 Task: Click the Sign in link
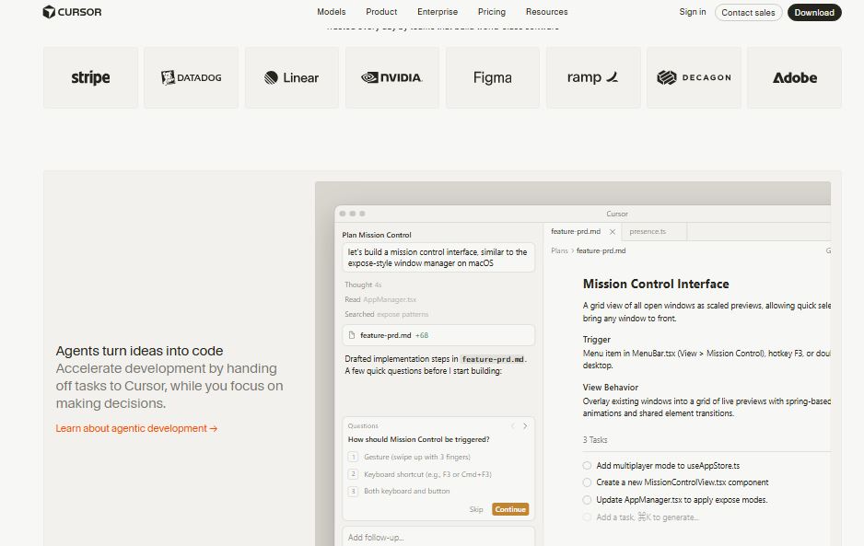tap(692, 12)
